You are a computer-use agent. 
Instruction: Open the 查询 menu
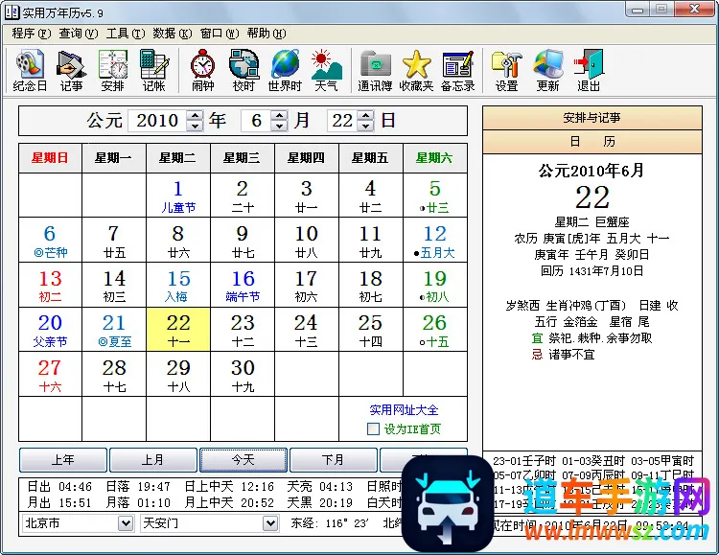point(78,33)
